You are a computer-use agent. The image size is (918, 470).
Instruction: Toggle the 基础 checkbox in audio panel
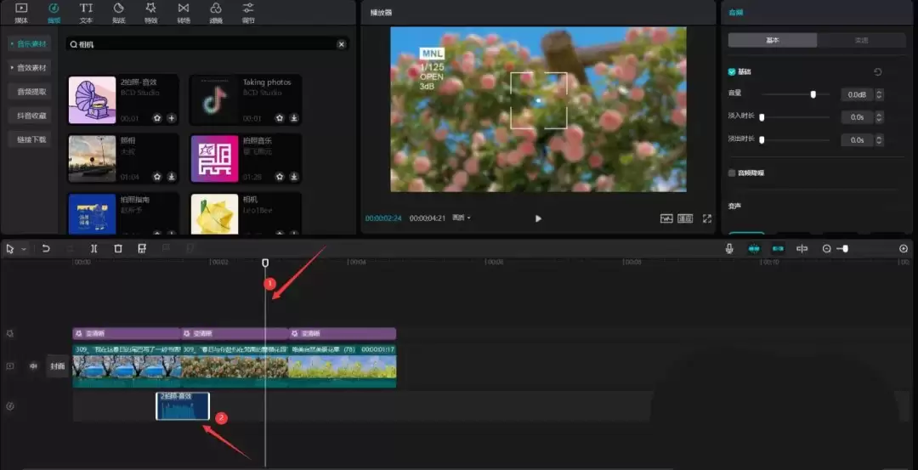click(x=732, y=72)
